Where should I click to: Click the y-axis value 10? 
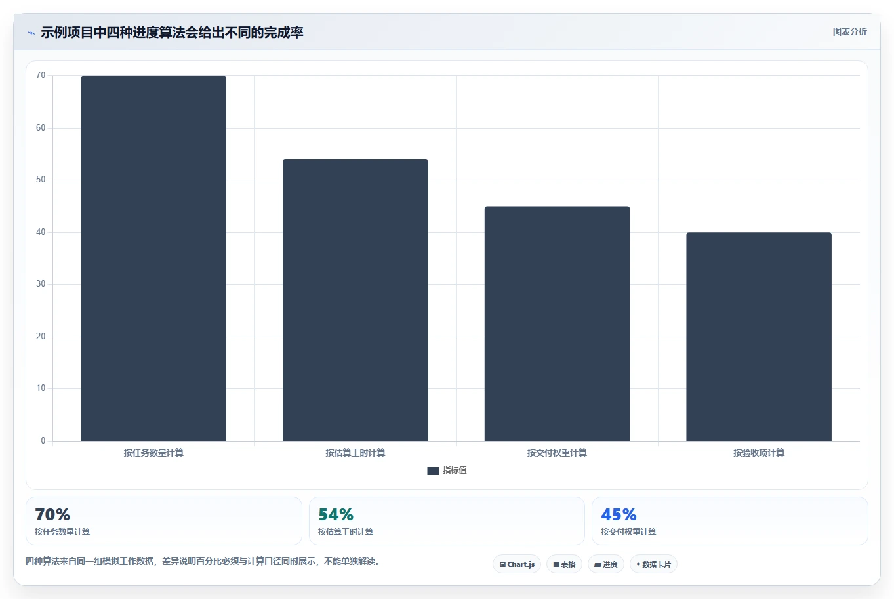(x=41, y=388)
